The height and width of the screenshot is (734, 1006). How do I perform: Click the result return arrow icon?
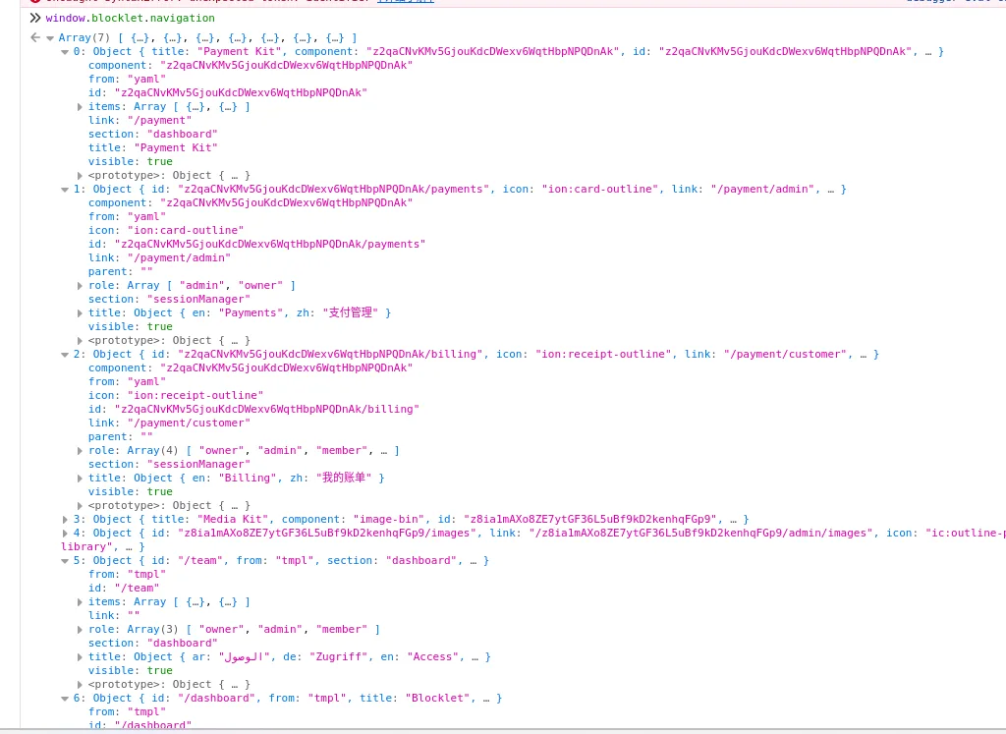pos(35,38)
